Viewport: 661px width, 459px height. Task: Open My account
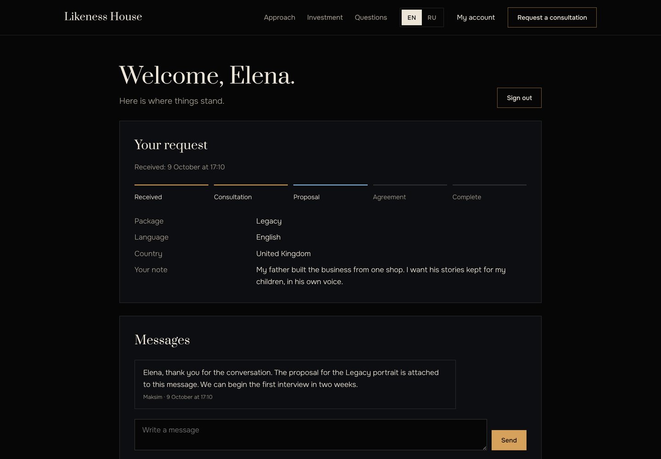tap(476, 17)
